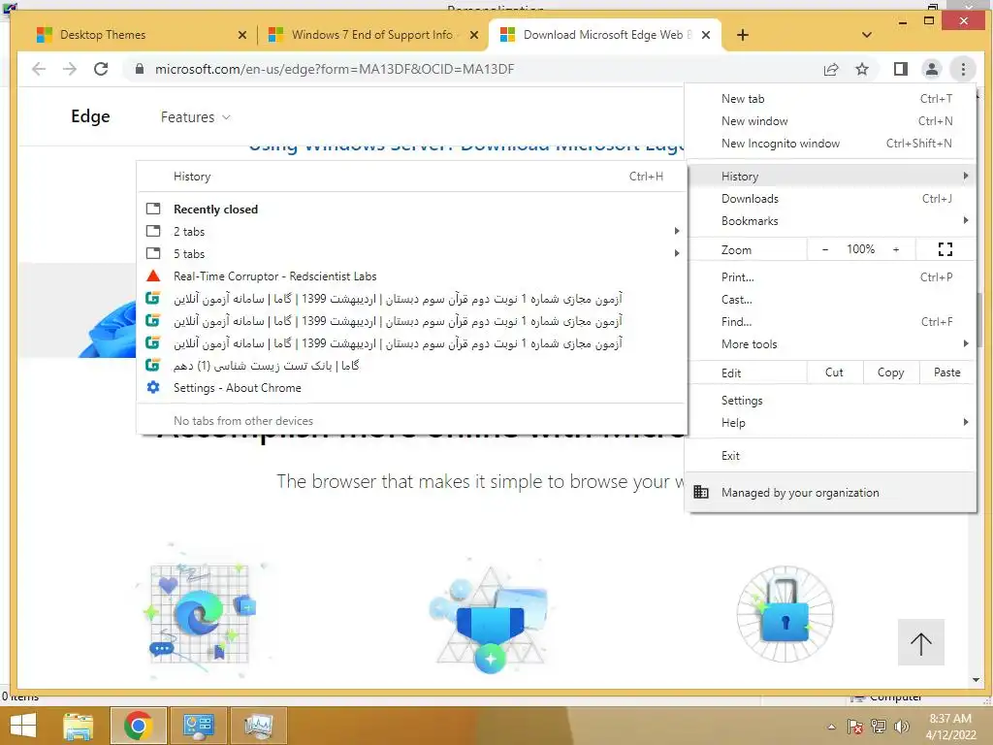Expand the More tools submenu
Screen dimensions: 993x745
coord(831,344)
